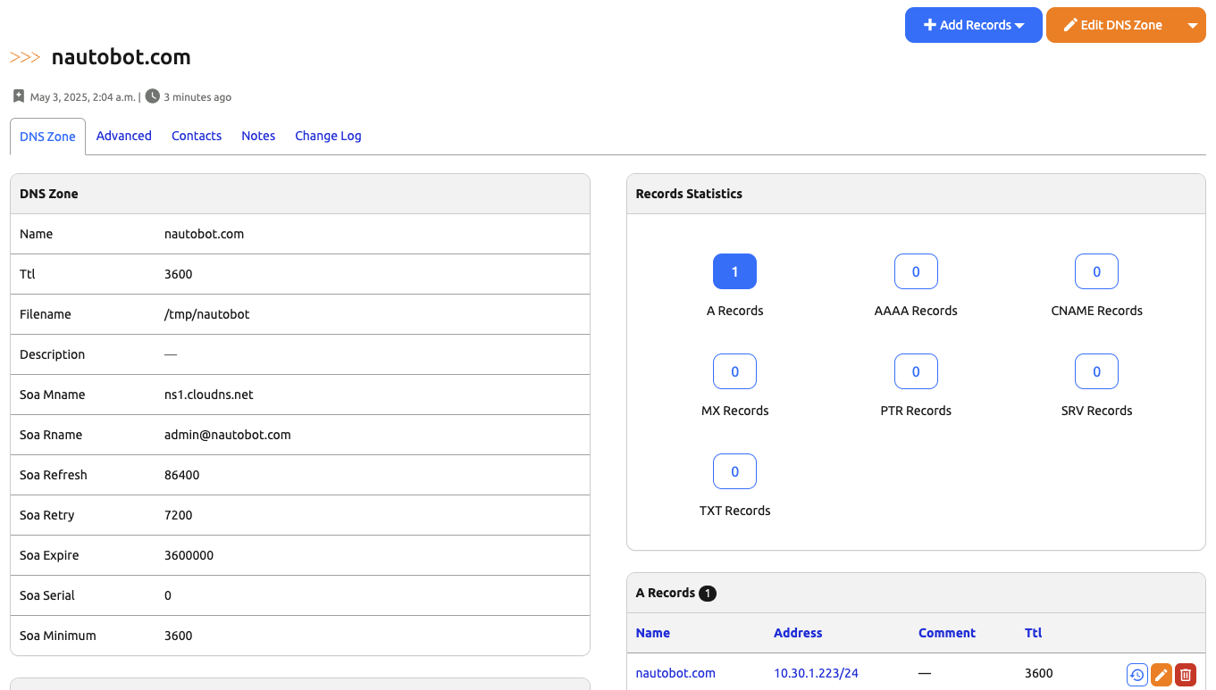
Task: Open the Add Records dropdown
Action: [x=973, y=25]
